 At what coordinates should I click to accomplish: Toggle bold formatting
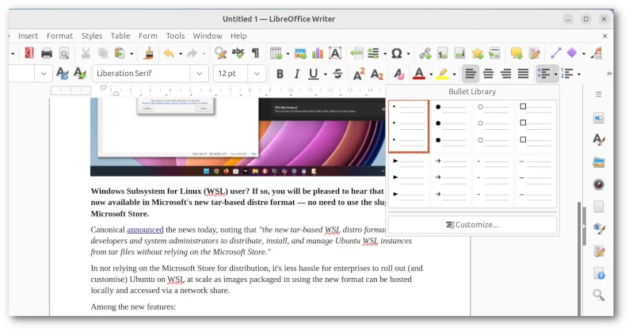[x=280, y=74]
